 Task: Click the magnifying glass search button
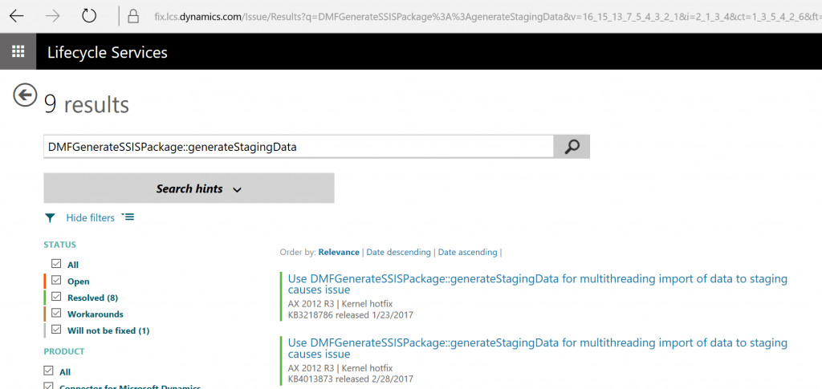tap(572, 147)
